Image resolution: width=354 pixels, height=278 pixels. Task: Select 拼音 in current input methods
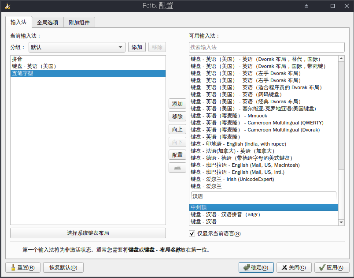pyautogui.click(x=88, y=59)
